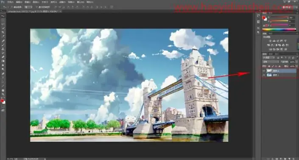Add a Hue/Saturation adjustment
This screenshot has width=299, height=160.
(x=268, y=45)
